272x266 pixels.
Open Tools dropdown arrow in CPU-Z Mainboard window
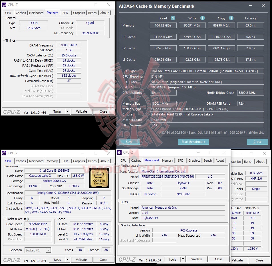tap(183, 259)
